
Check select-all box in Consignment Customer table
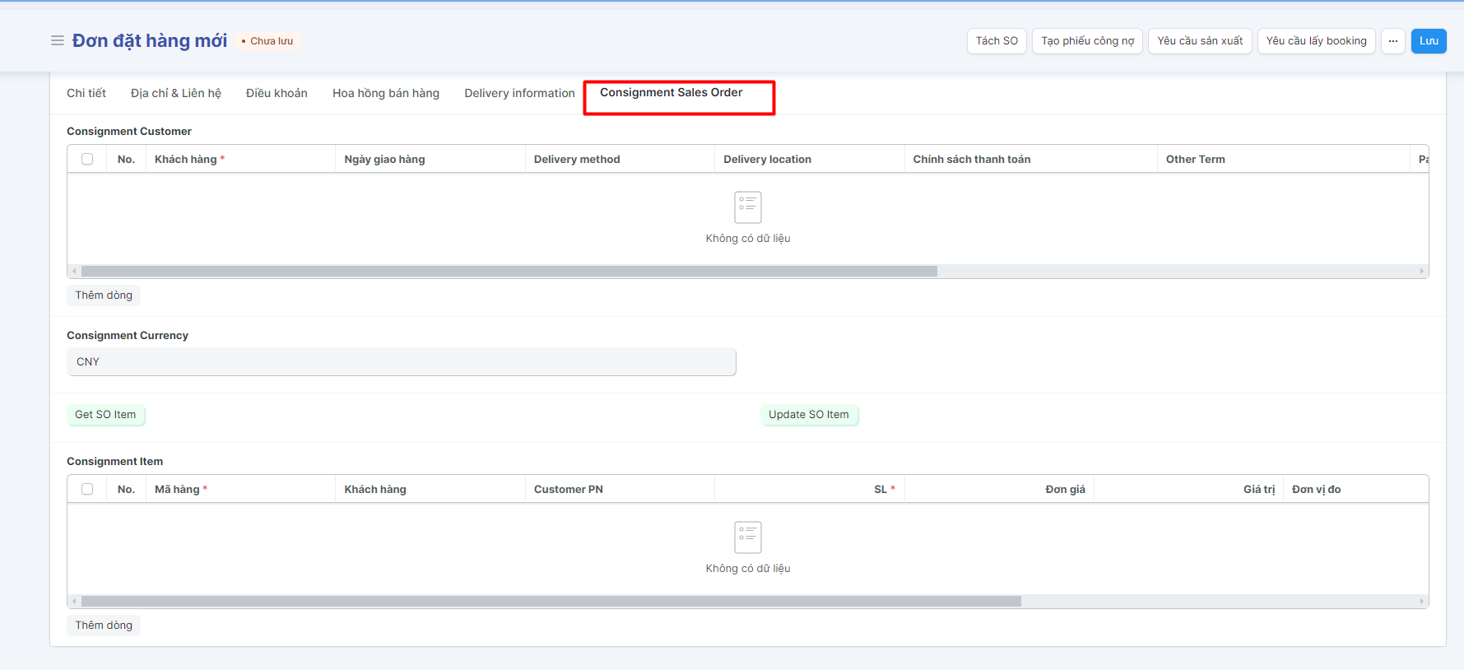87,159
